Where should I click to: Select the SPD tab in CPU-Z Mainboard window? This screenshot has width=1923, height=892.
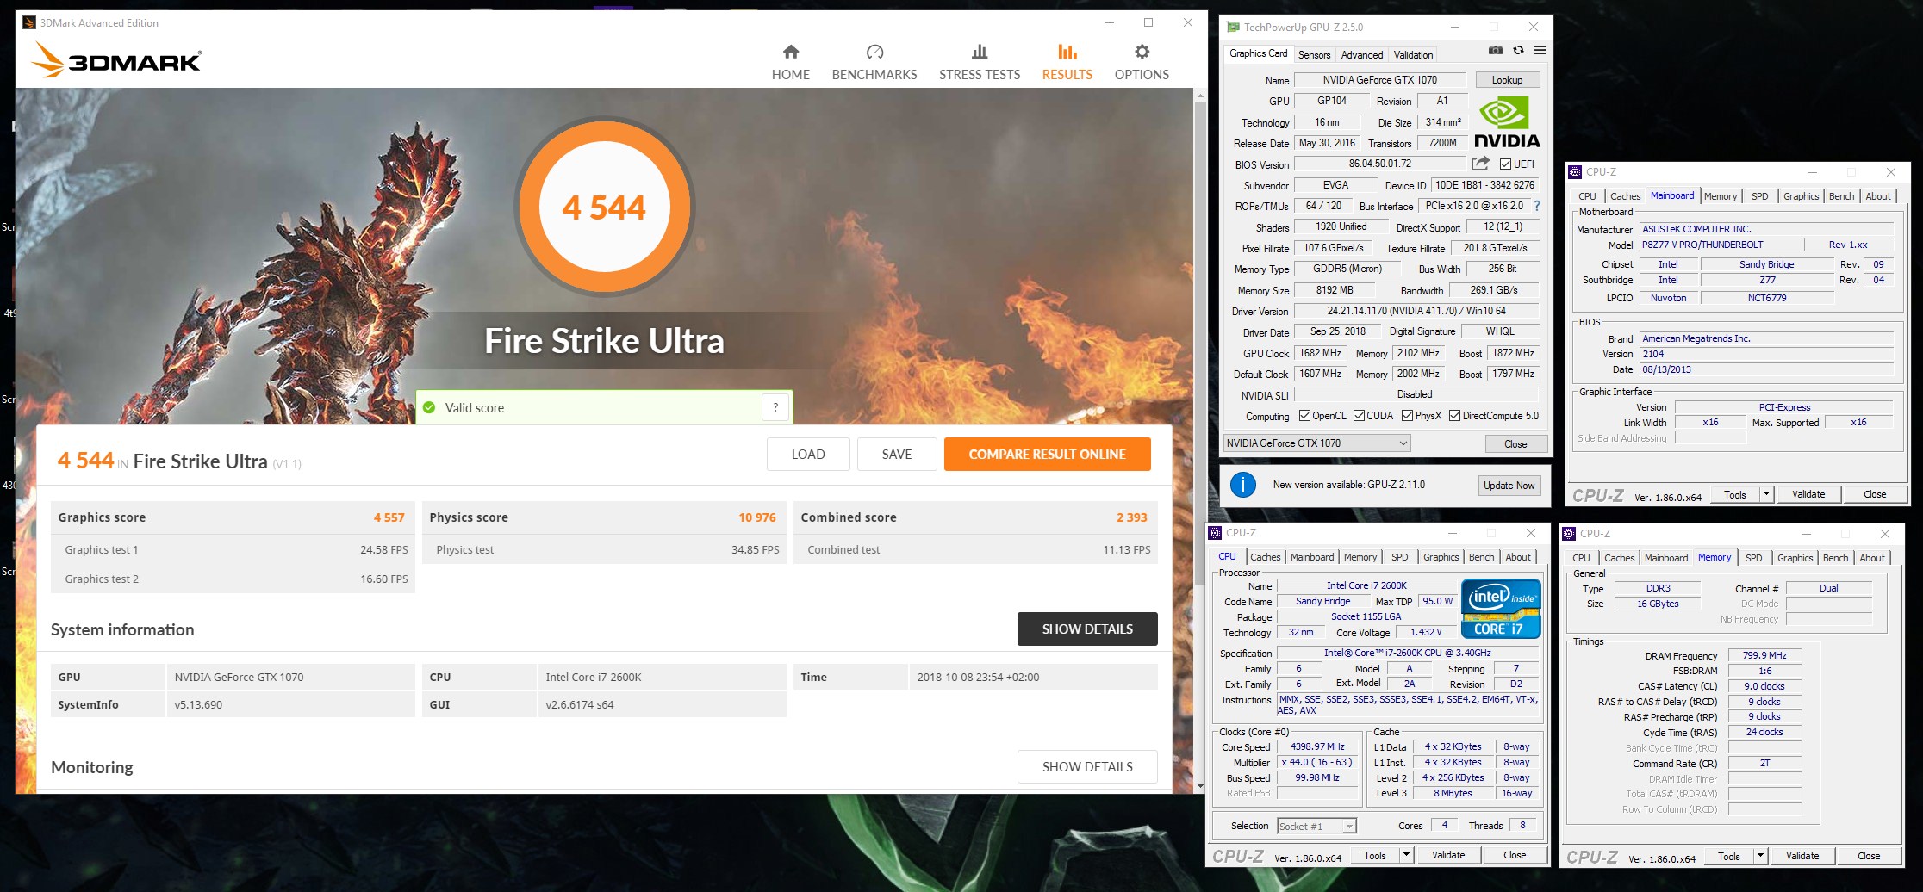pyautogui.click(x=1759, y=196)
